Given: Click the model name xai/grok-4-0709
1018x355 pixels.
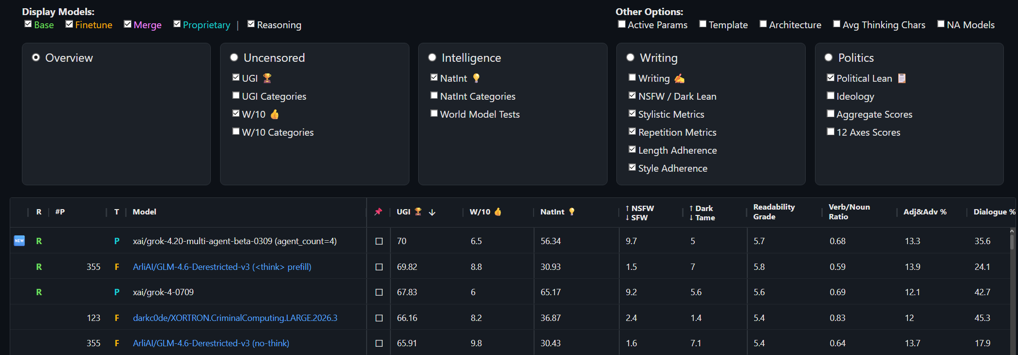Looking at the screenshot, I should (163, 292).
